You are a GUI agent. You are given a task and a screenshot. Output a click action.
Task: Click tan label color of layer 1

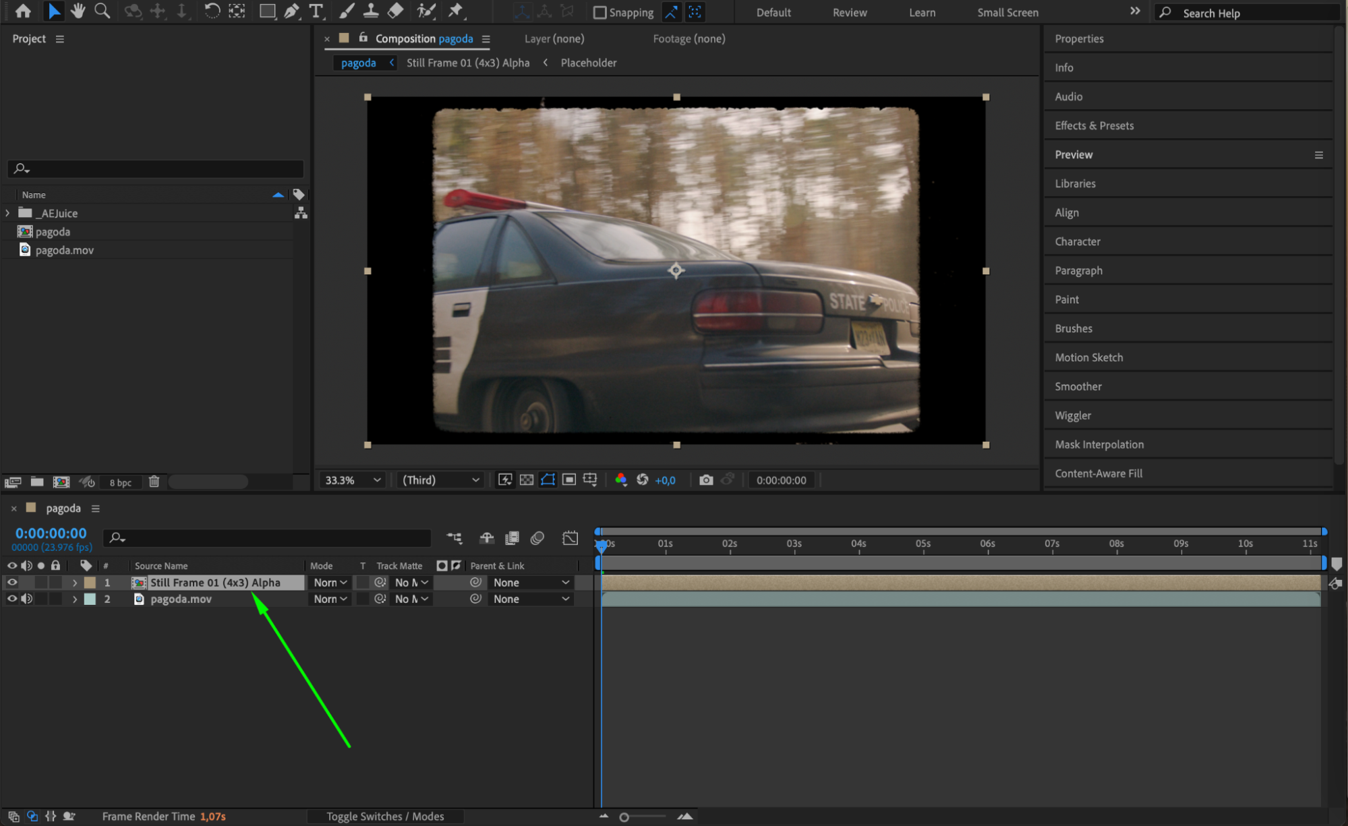coord(90,583)
